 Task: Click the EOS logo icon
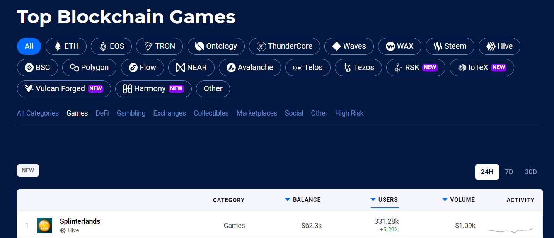(103, 46)
